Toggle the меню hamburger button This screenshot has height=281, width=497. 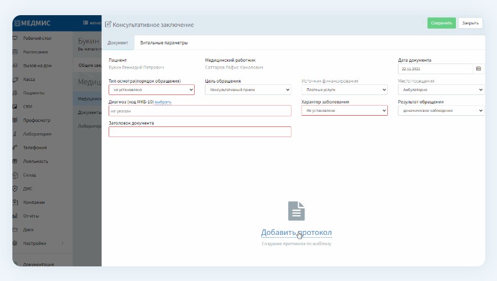point(92,23)
